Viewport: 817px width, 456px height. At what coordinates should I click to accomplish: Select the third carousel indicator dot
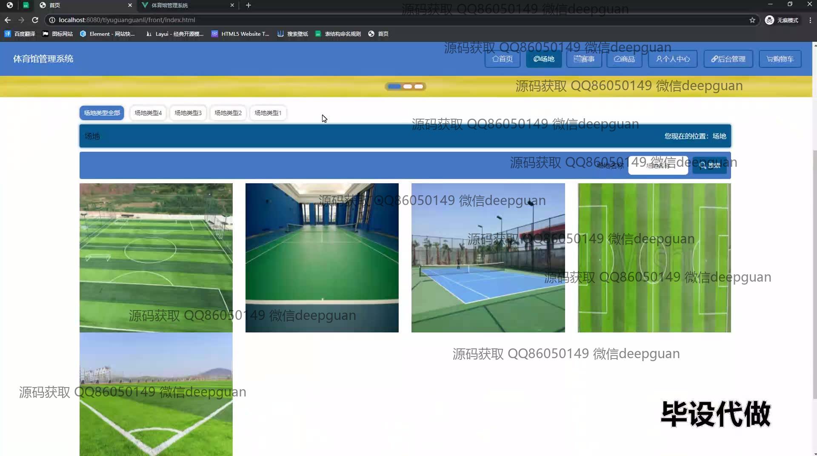pyautogui.click(x=419, y=86)
